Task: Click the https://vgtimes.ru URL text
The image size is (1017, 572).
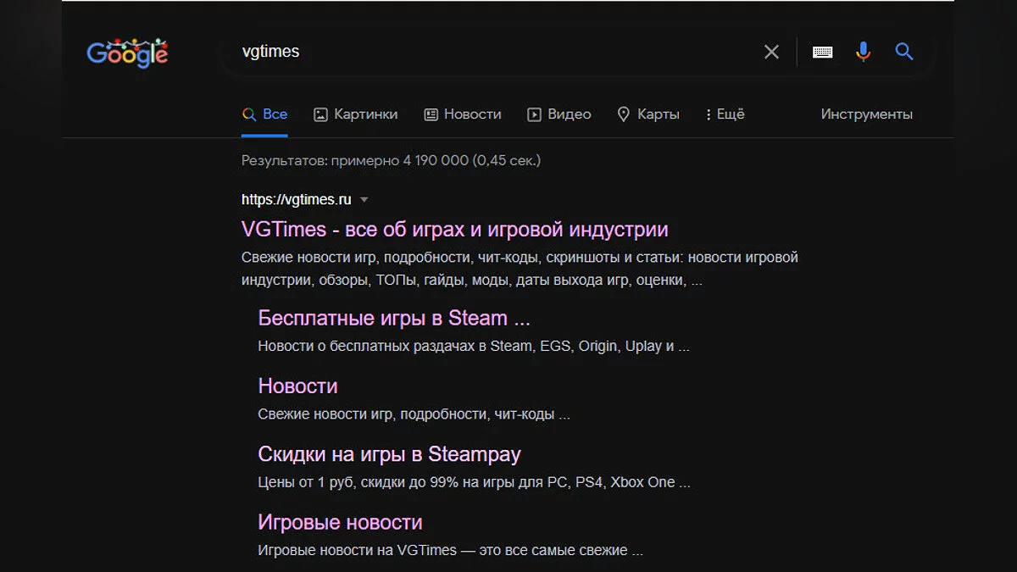Action: (x=296, y=200)
